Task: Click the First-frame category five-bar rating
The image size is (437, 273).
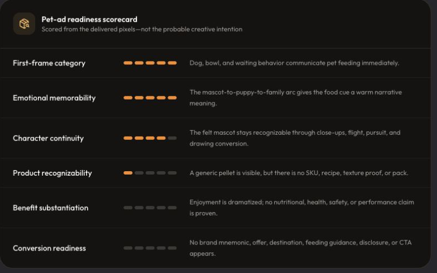Action: coord(150,63)
